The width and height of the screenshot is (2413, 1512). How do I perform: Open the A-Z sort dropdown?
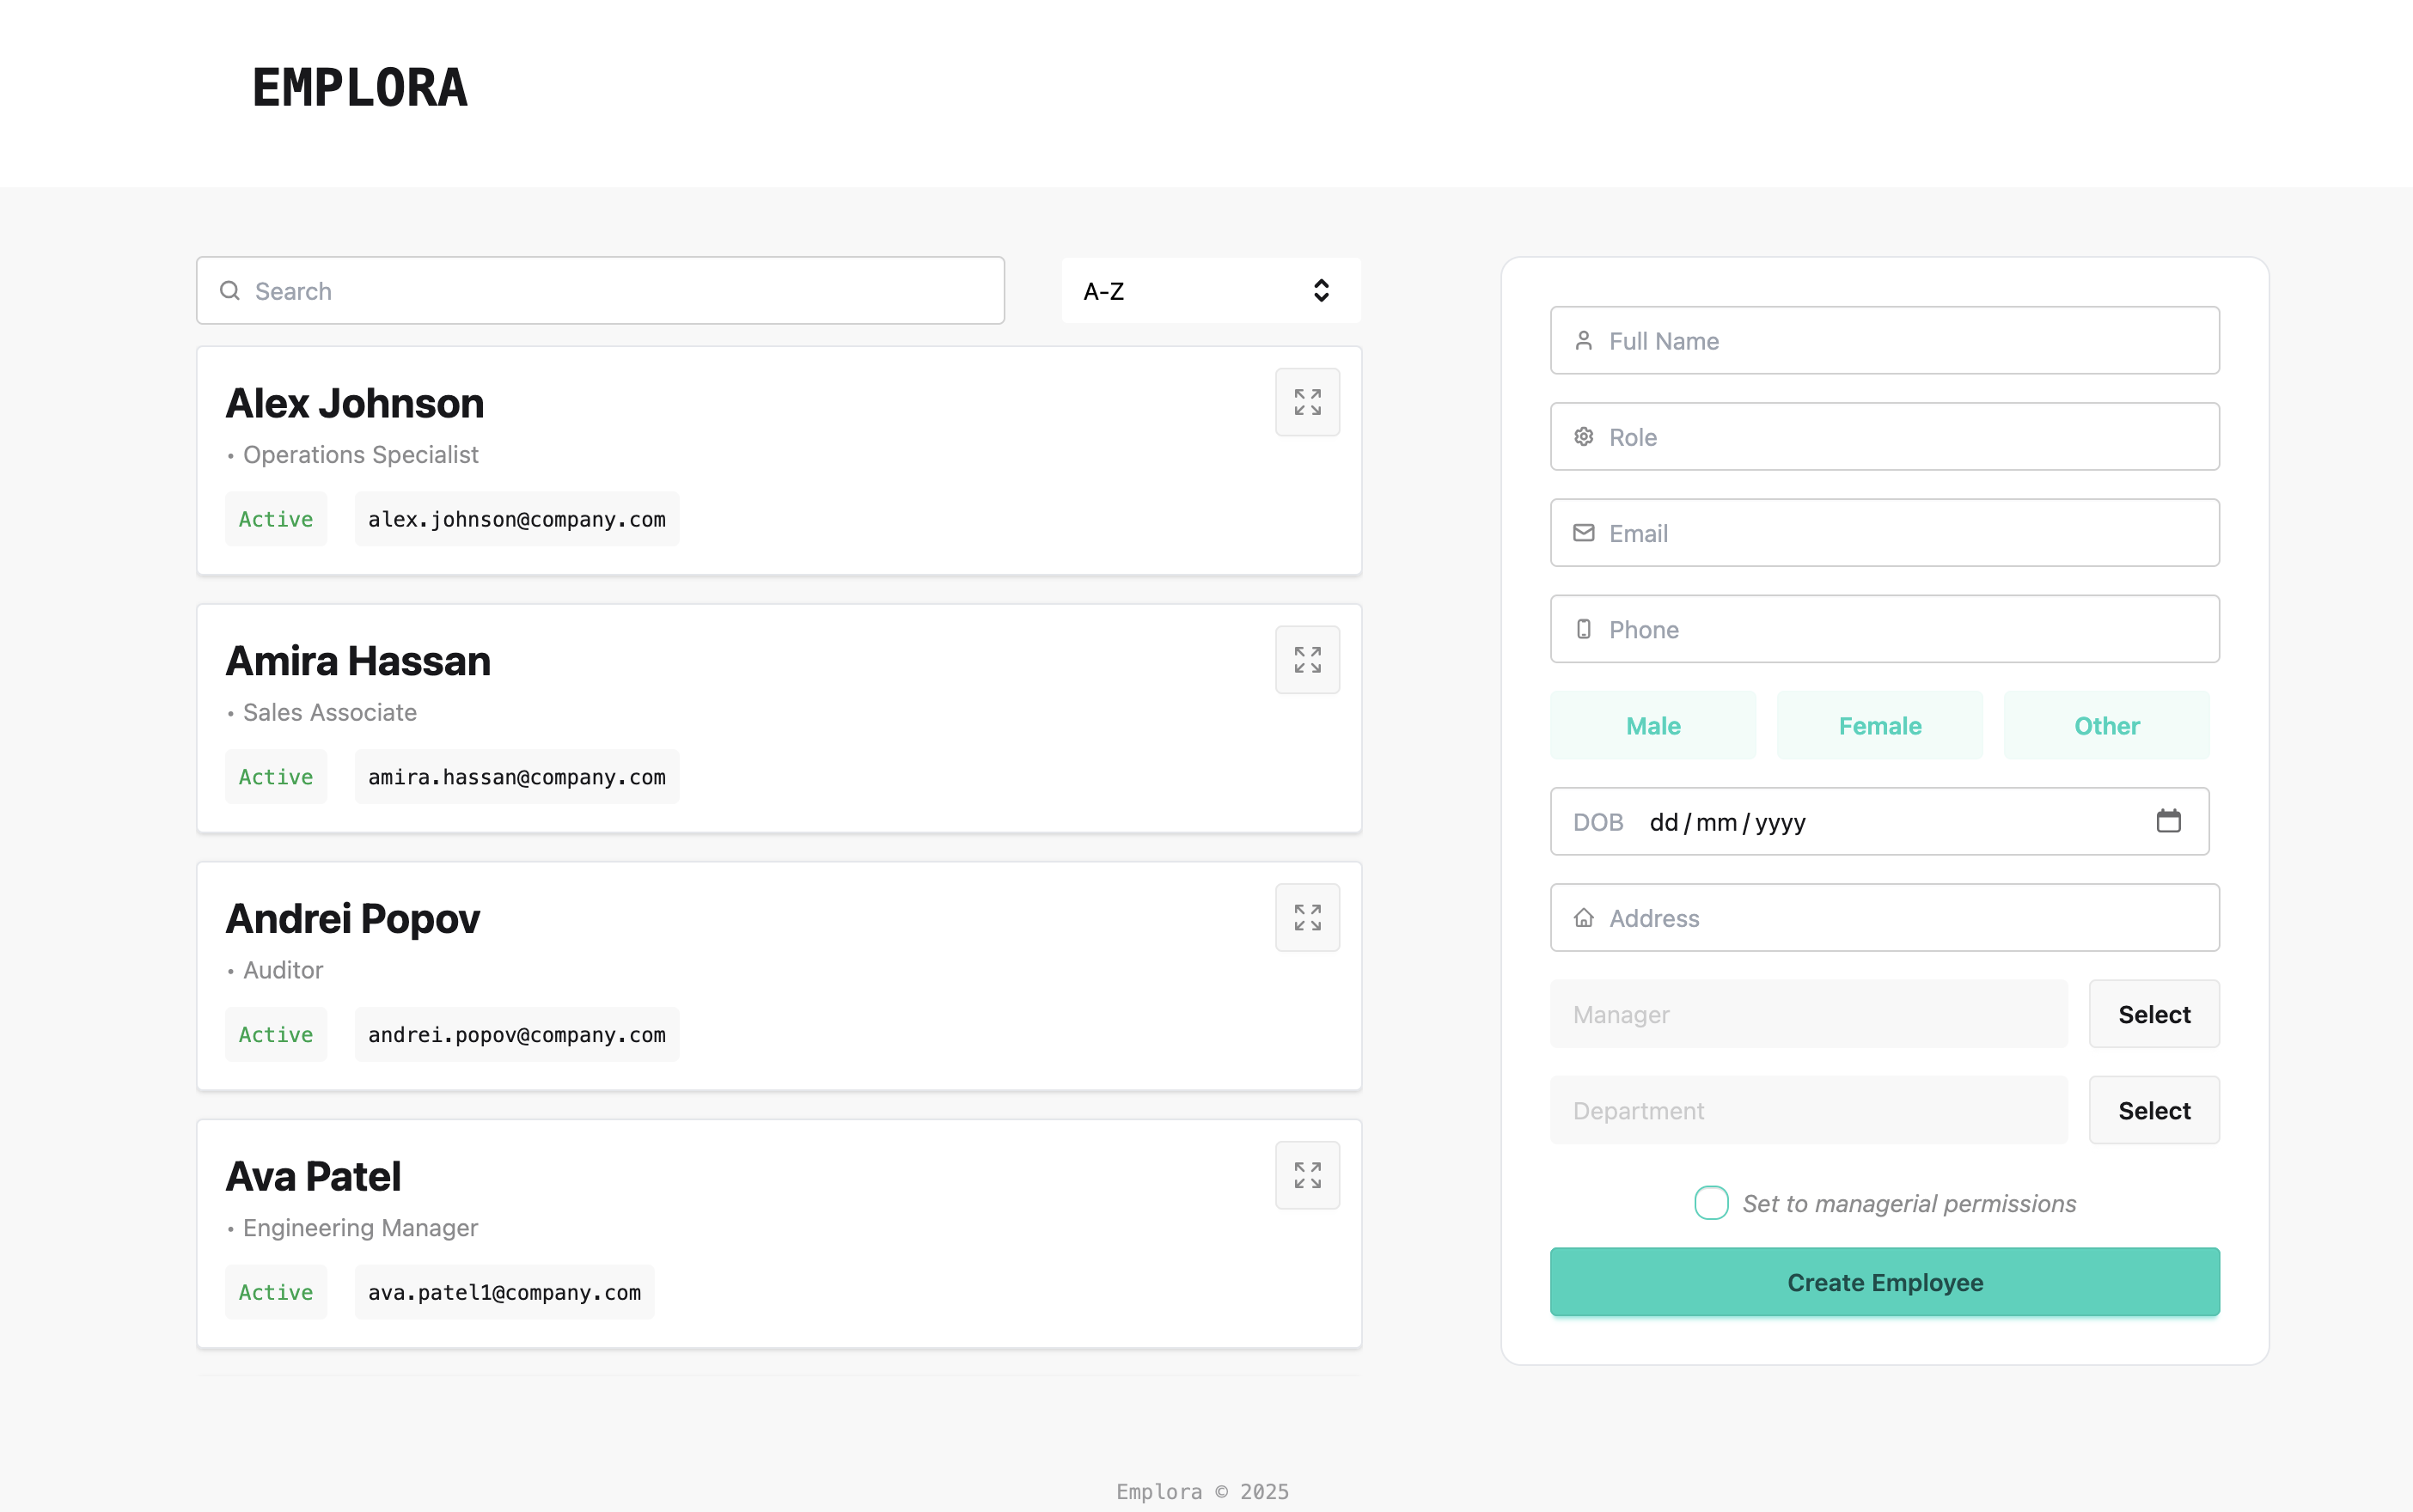(1210, 291)
